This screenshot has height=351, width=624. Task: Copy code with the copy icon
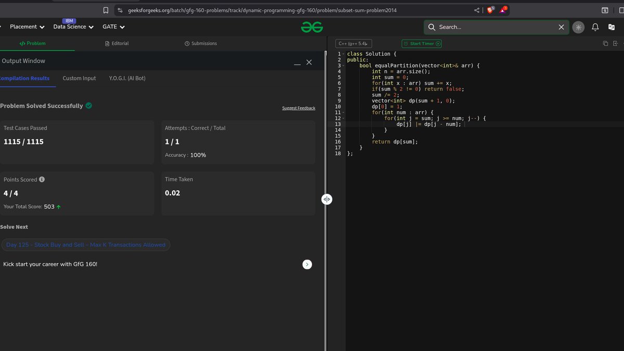(x=605, y=44)
